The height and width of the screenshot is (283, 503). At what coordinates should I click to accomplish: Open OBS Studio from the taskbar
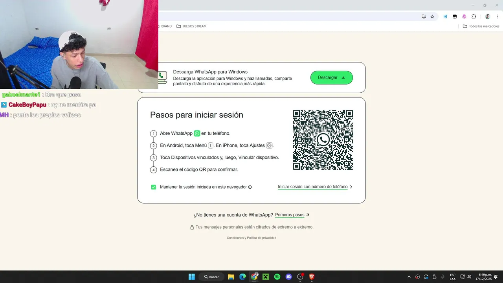300,277
